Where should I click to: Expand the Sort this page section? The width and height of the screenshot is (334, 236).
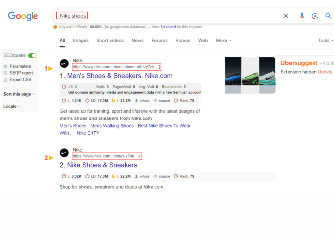pyautogui.click(x=19, y=94)
